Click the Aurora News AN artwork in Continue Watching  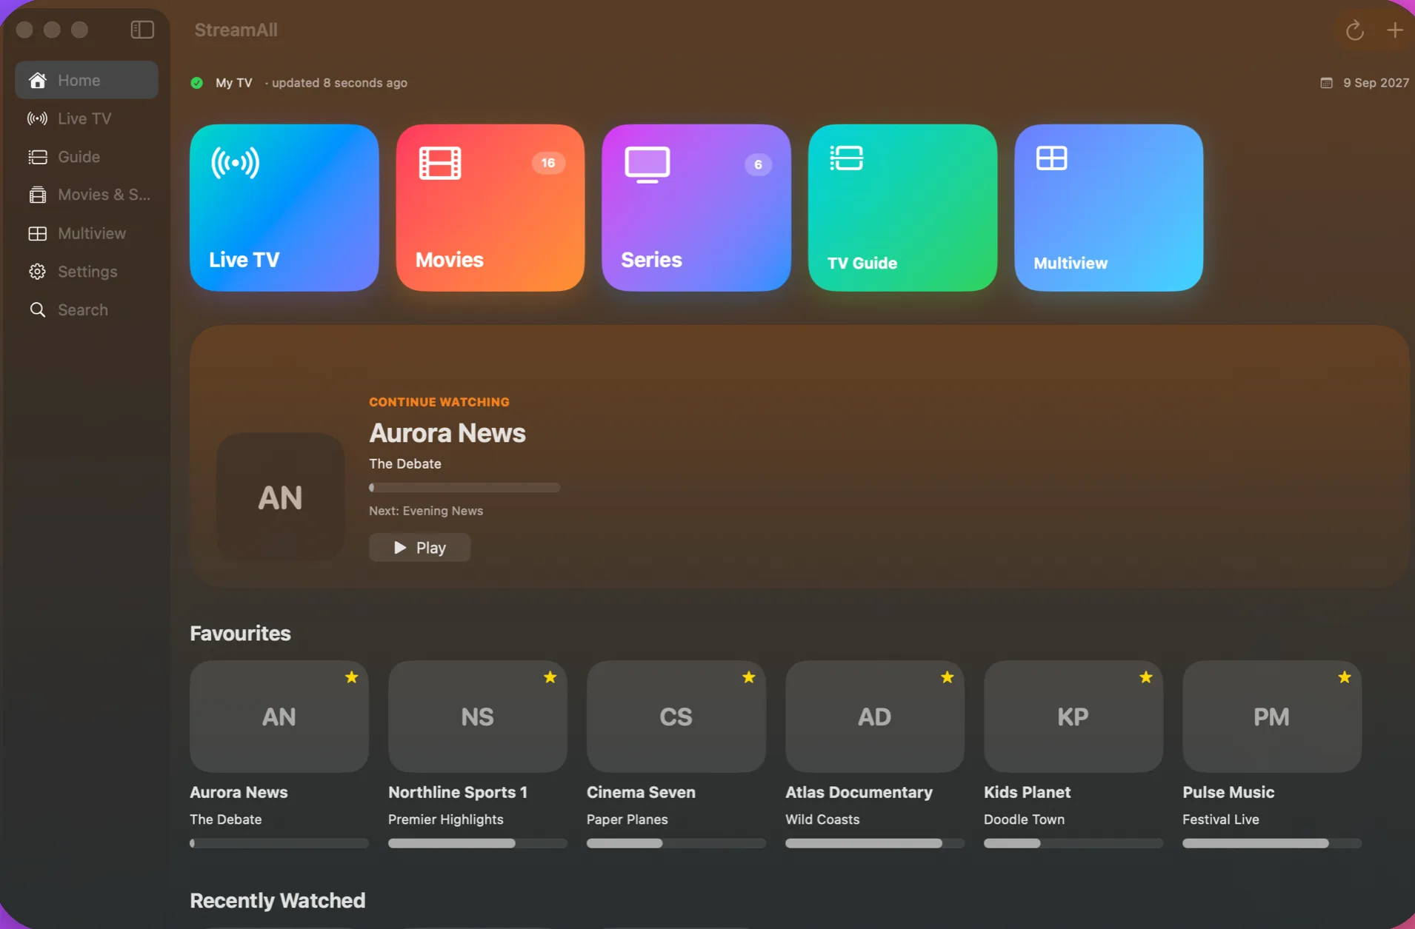click(x=280, y=497)
